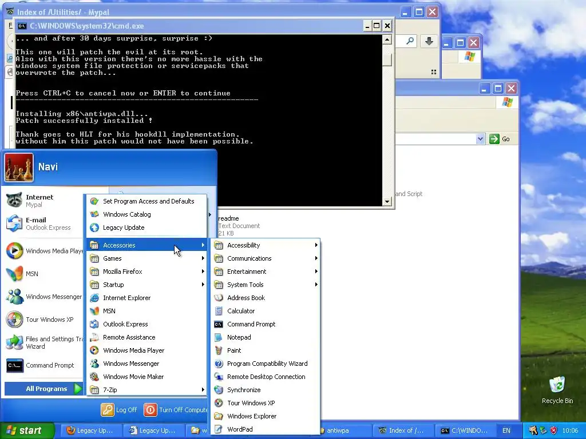Click the All Programs button
Viewport: 586px width, 439px height.
tap(43, 389)
